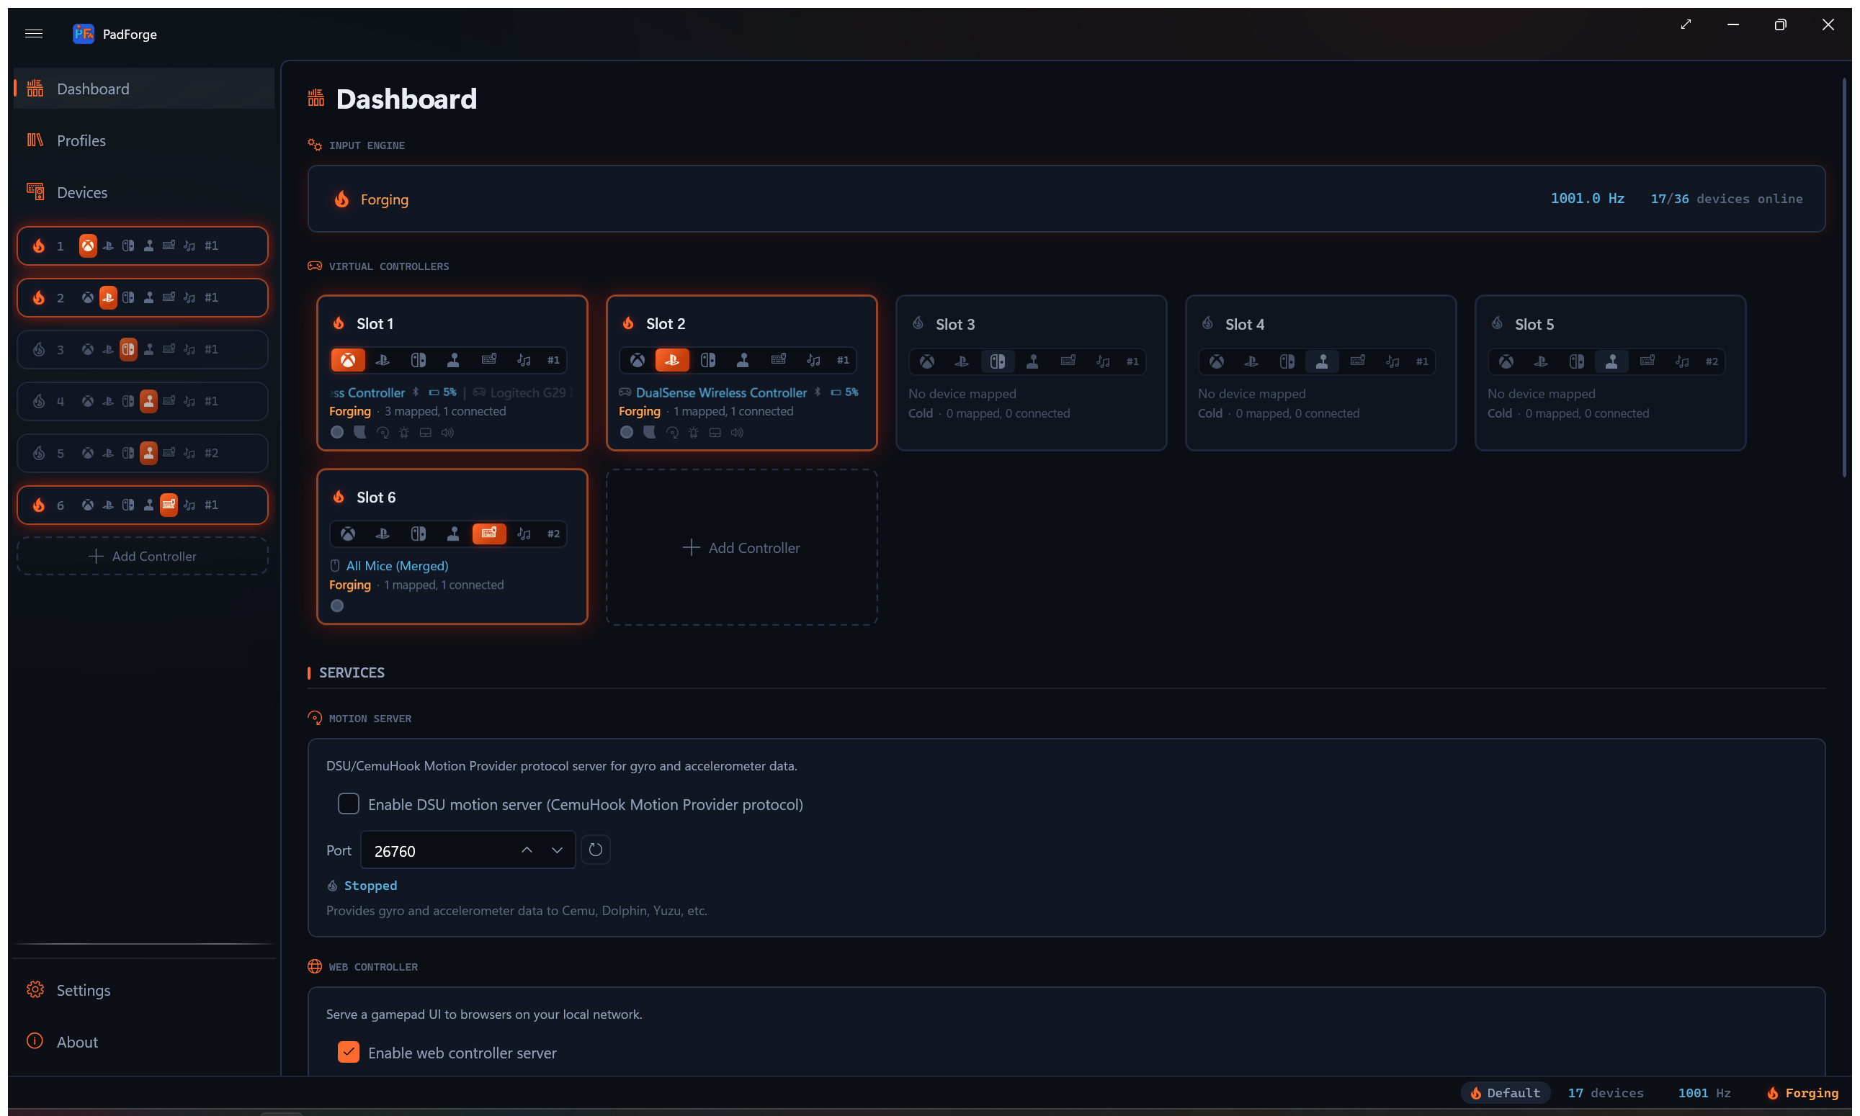Screen dimensions: 1860x1116
Task: Toggle sidebar slot 3 flame power
Action: [39, 350]
